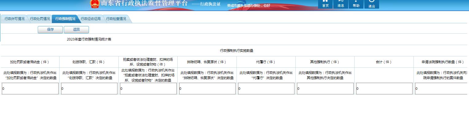Switch to 行政处罚情况 tab
Viewport: 469px width, 114px height.
click(x=40, y=19)
